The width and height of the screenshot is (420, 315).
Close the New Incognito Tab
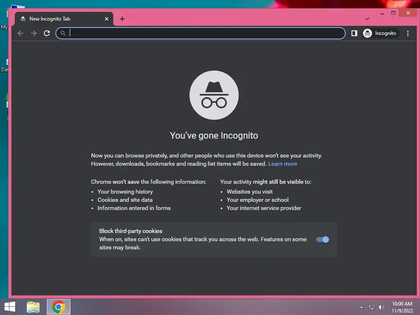pos(107,19)
